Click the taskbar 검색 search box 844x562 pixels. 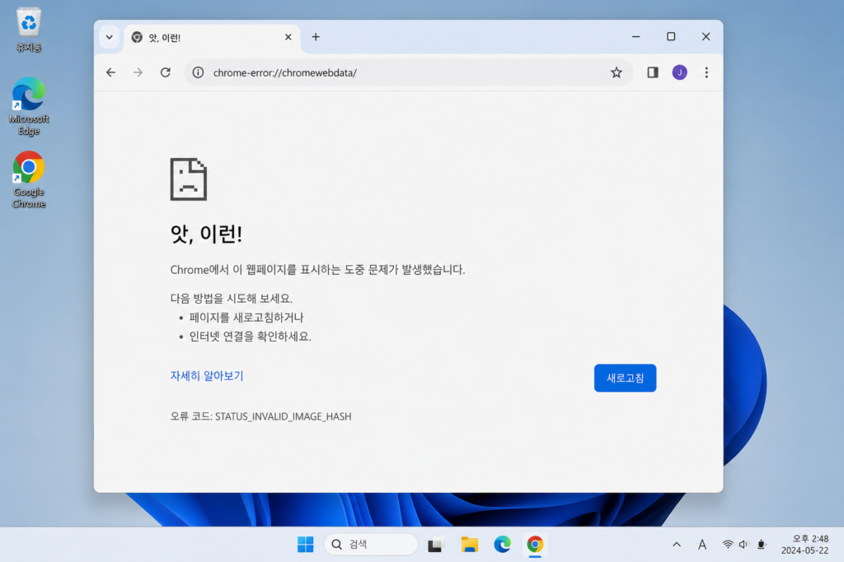click(371, 544)
